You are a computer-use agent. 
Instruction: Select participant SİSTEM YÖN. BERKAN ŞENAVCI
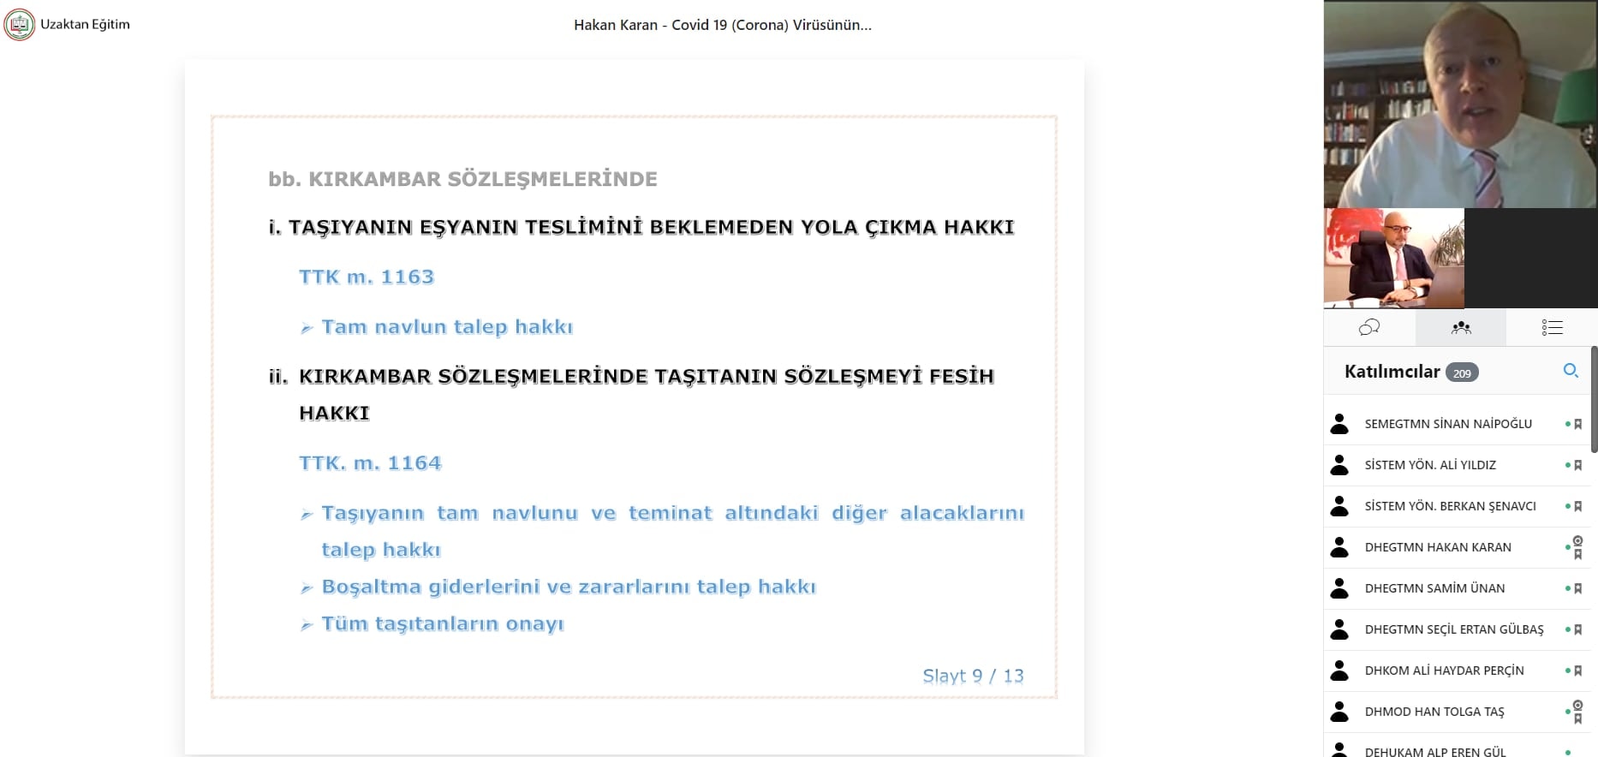coord(1458,506)
